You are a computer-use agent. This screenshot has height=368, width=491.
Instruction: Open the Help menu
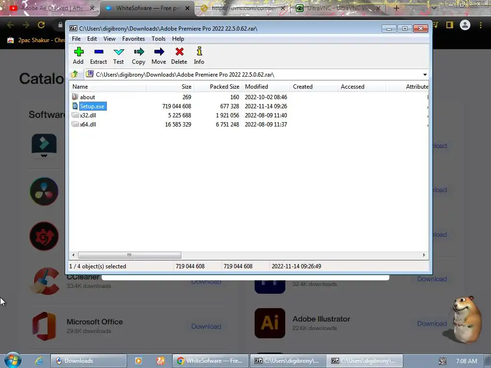(x=178, y=38)
